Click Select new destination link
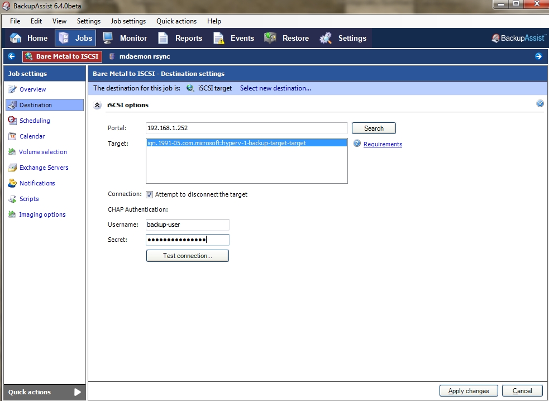 [275, 88]
